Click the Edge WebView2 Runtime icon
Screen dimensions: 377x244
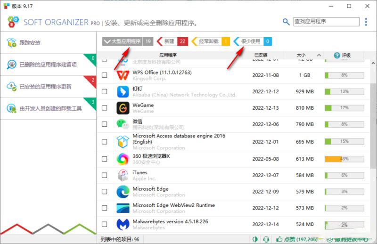[123, 208]
